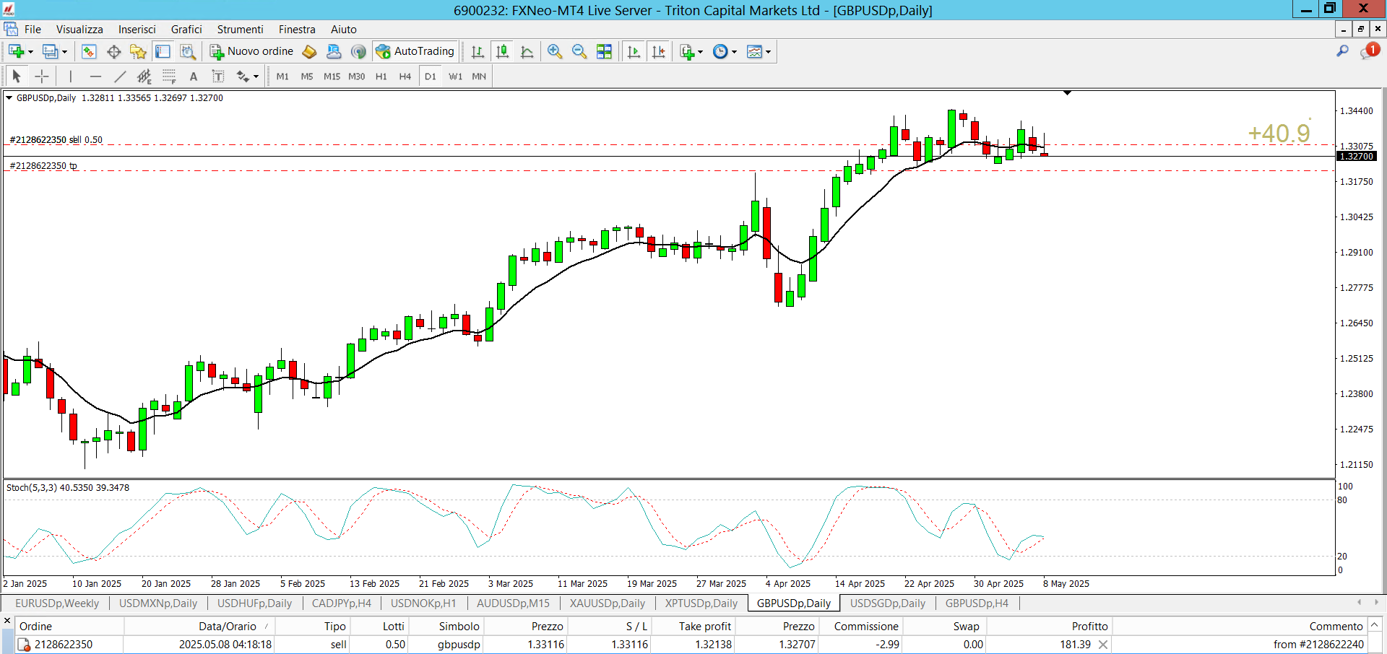Open the Data Window crosshair-target icon

point(113,51)
